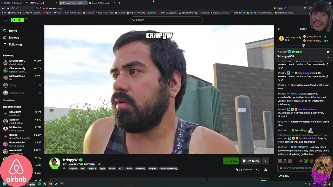Click the channel points 3,160 indicator
Screen dimensions: 333x187
[x=284, y=176]
